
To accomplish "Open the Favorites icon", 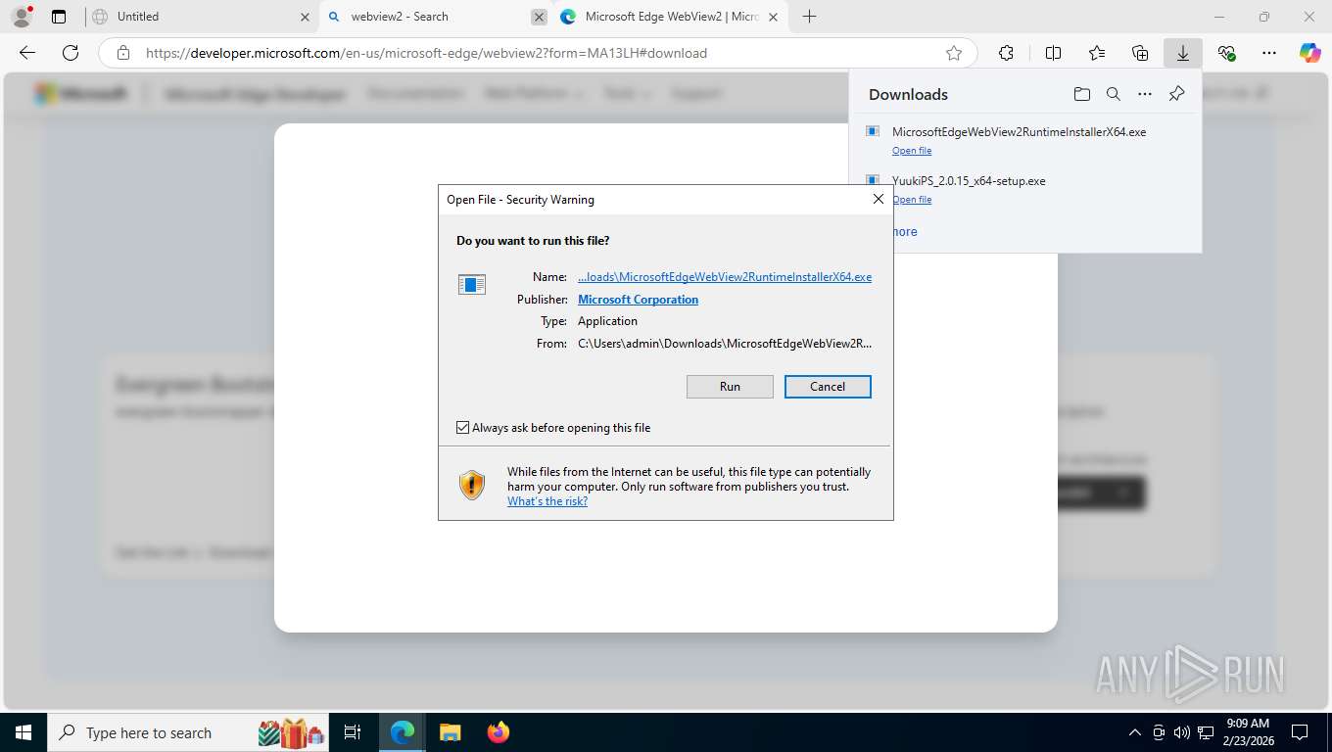I will coord(1097,53).
